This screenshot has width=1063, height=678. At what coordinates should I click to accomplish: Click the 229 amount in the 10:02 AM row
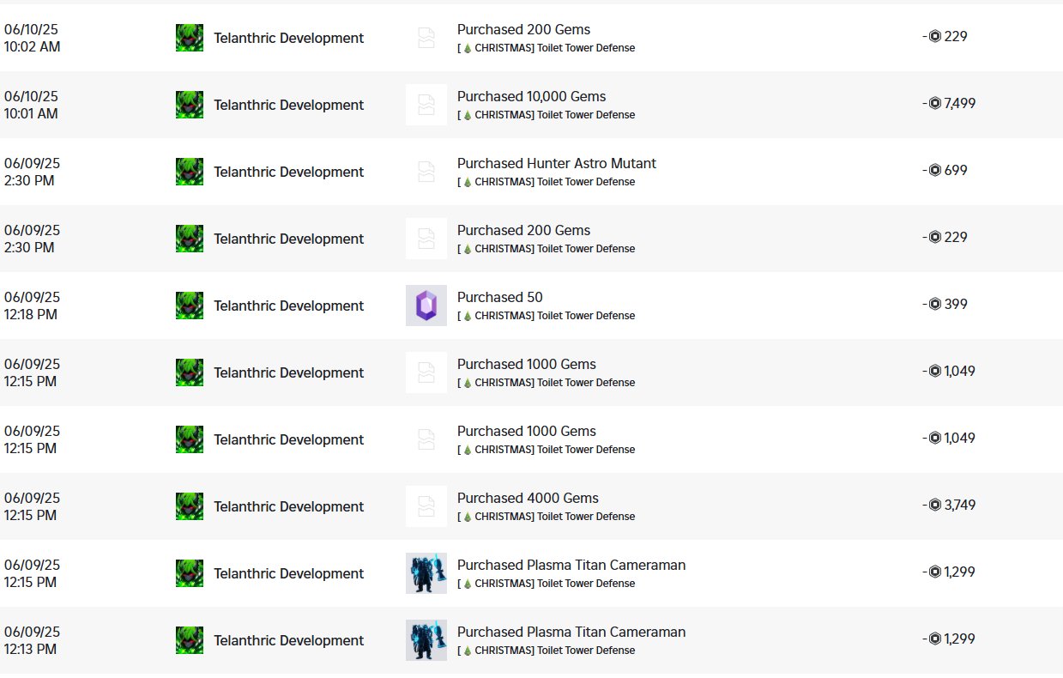(x=956, y=36)
